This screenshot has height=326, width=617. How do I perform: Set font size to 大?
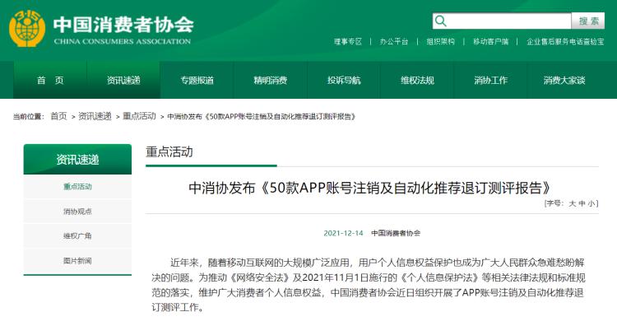[572, 203]
